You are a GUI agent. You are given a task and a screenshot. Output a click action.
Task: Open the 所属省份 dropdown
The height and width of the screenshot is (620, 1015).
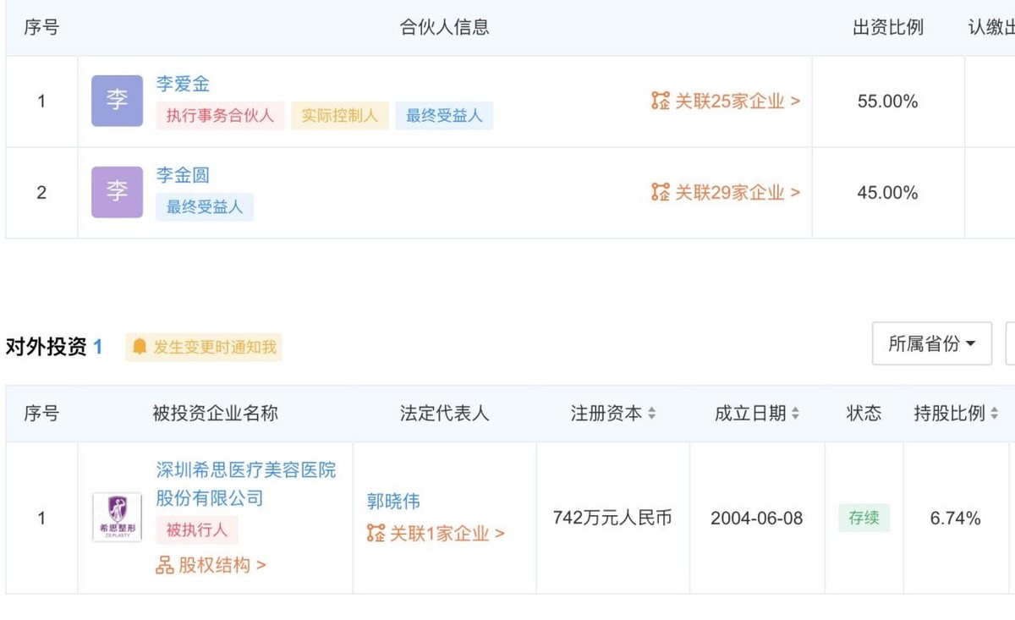click(x=931, y=343)
